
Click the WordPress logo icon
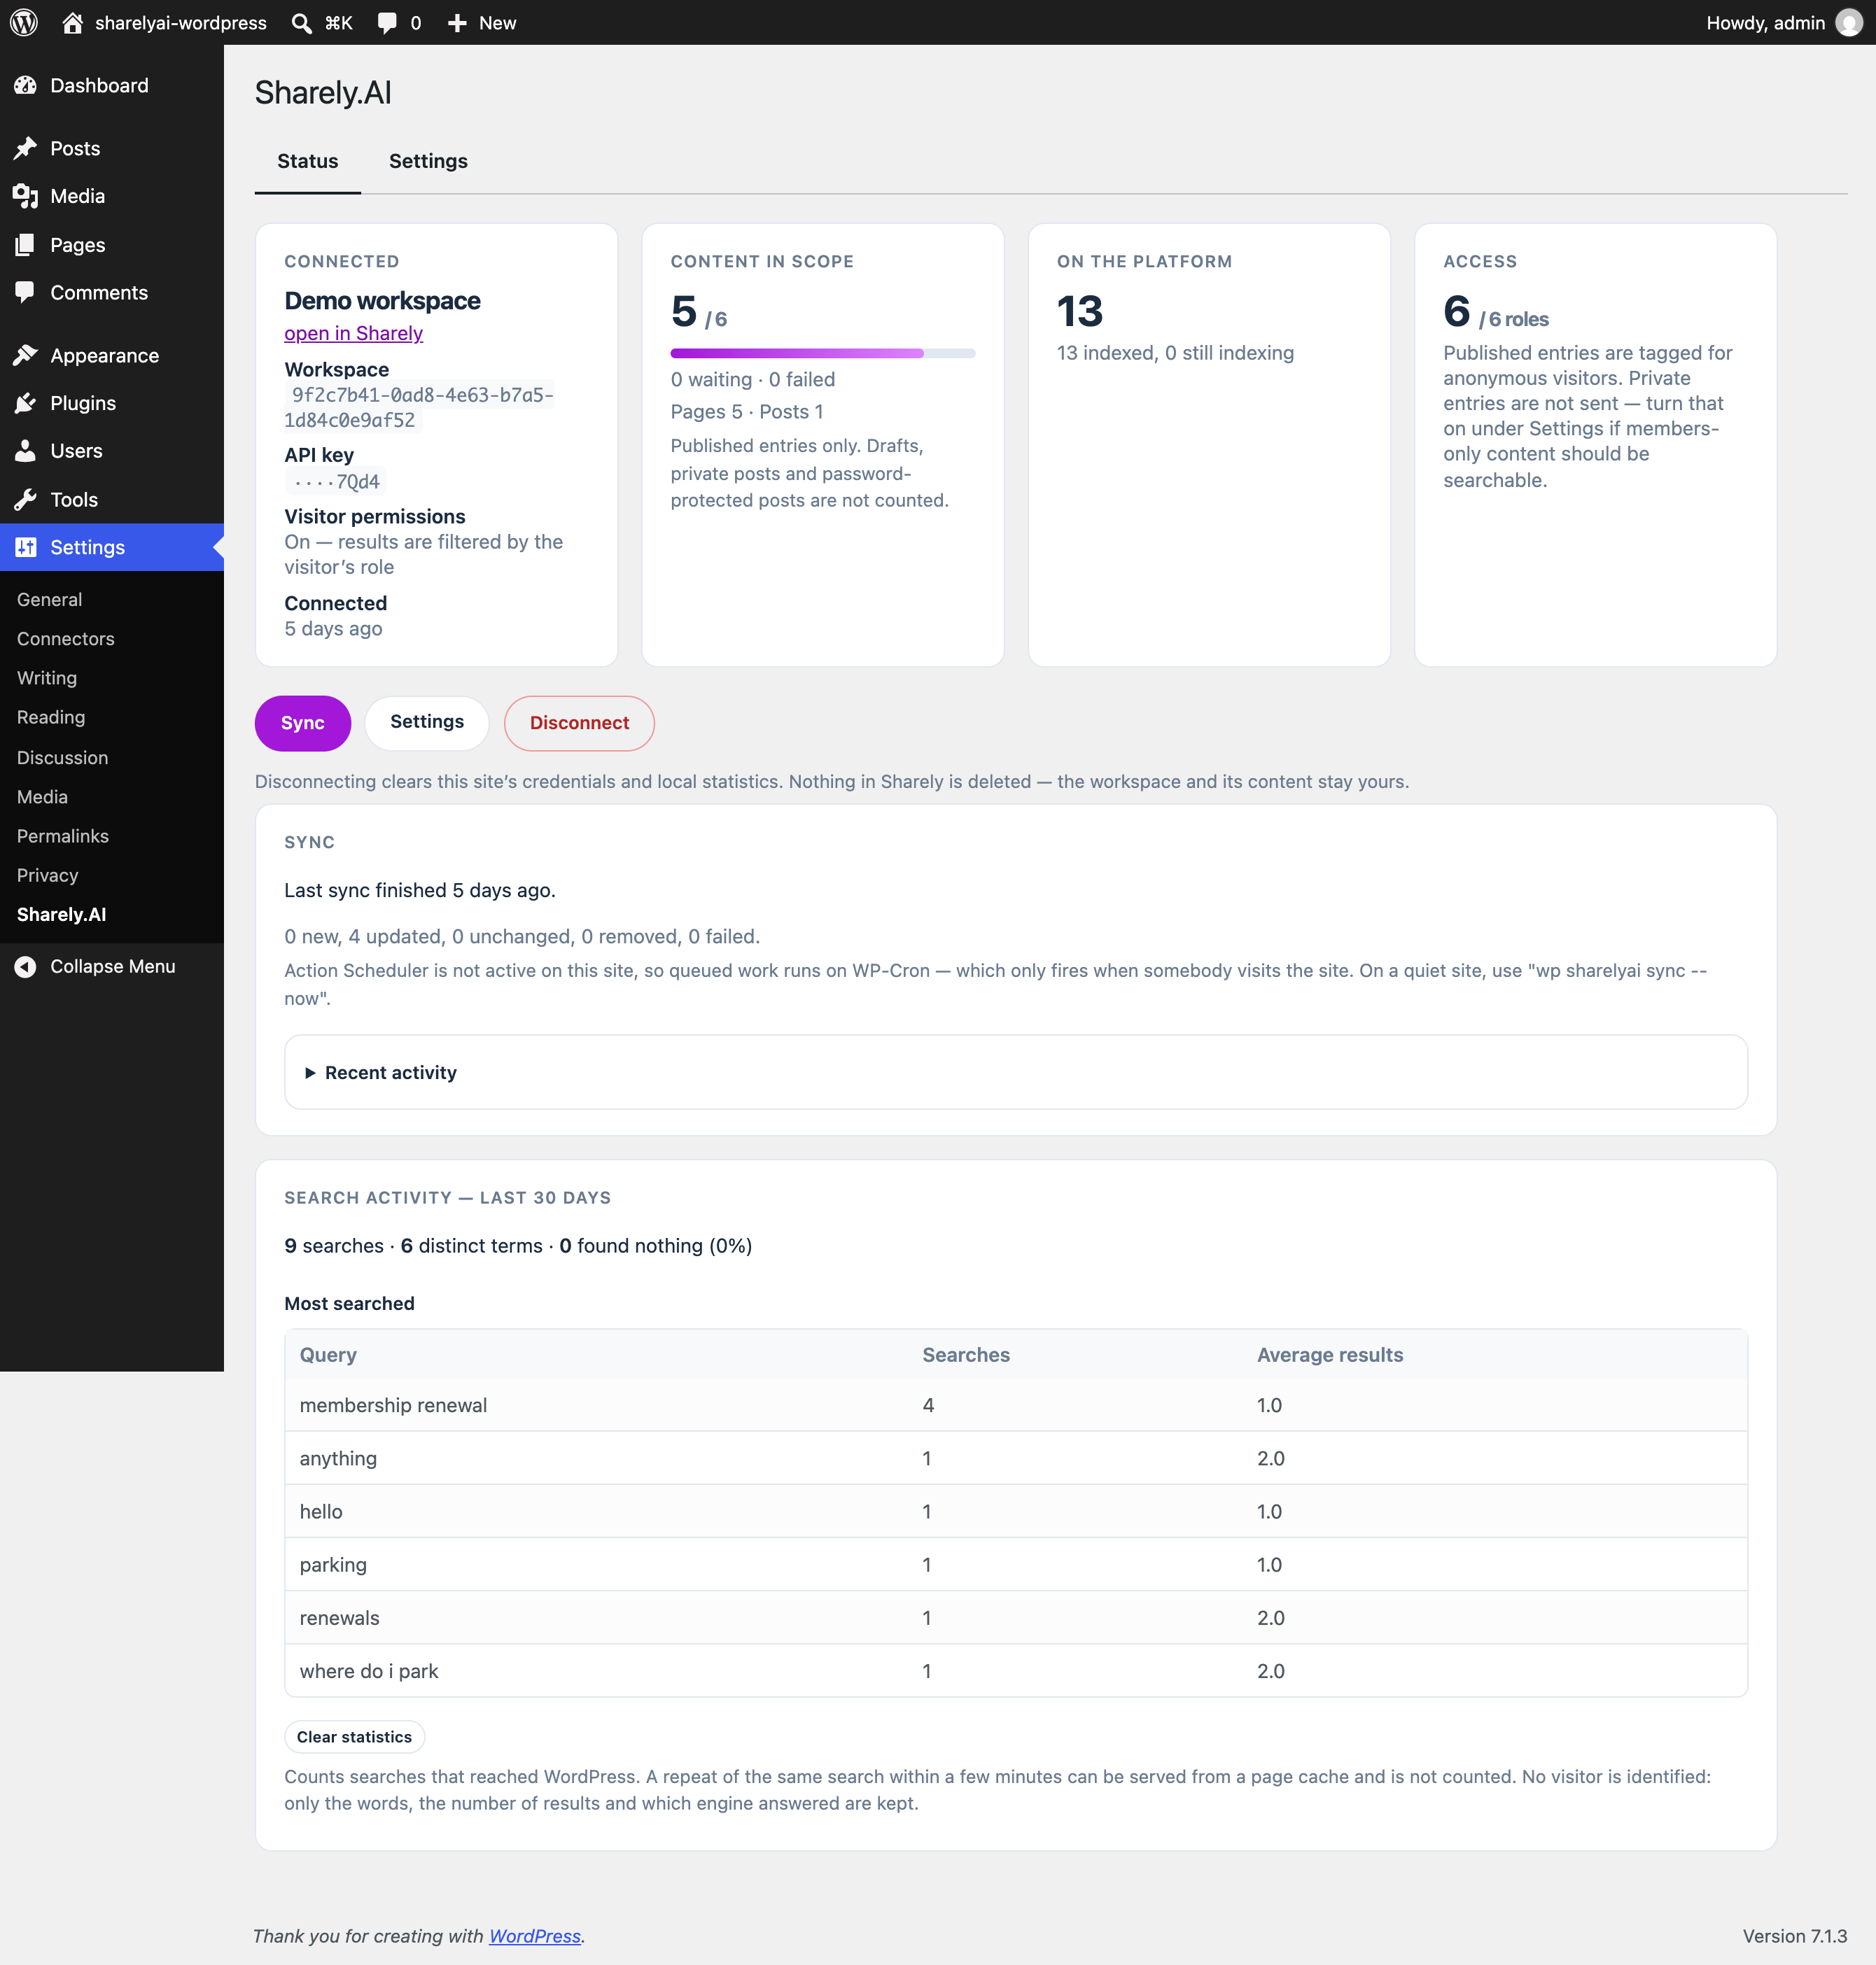point(24,22)
